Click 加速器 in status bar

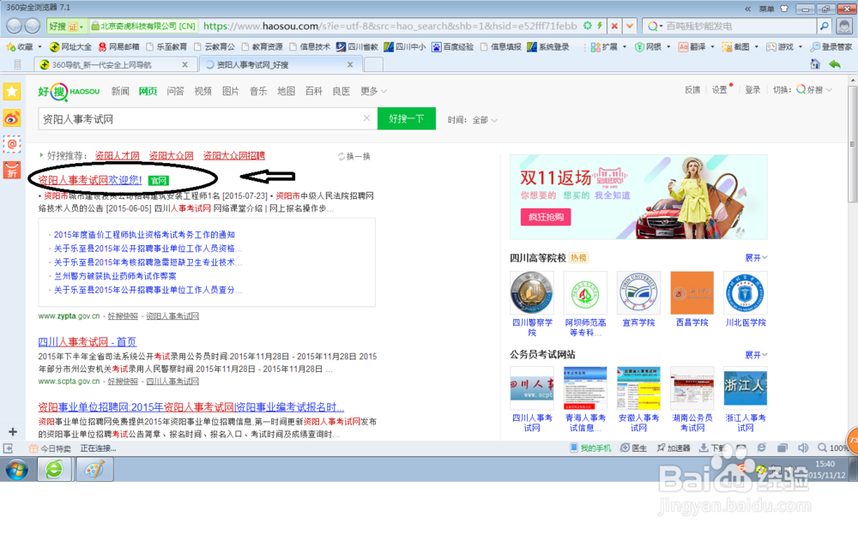tap(674, 448)
